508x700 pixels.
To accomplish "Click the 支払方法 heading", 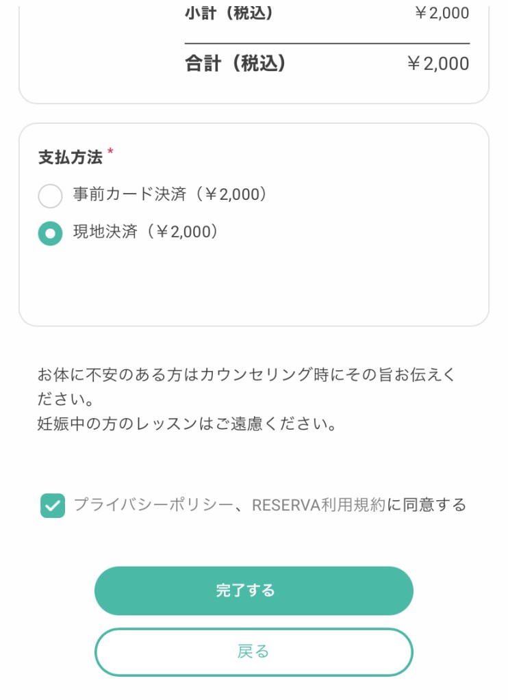I will (x=70, y=157).
